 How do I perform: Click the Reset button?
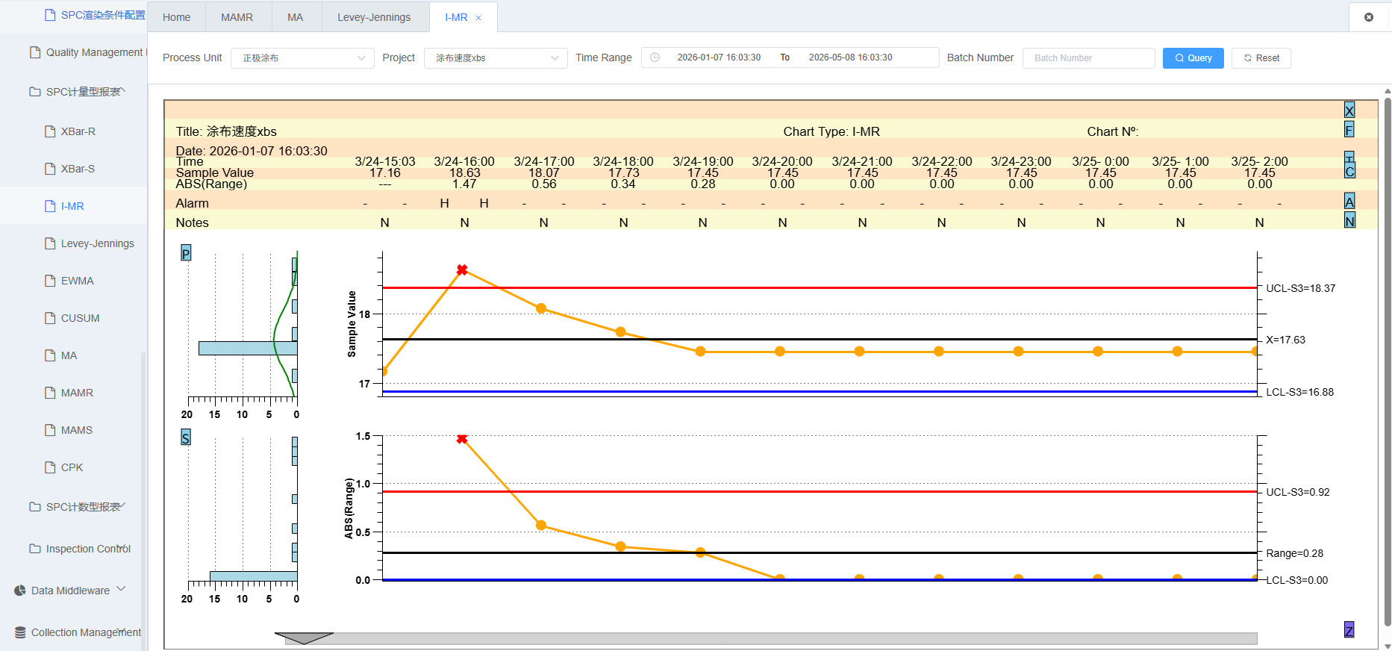pos(1261,58)
